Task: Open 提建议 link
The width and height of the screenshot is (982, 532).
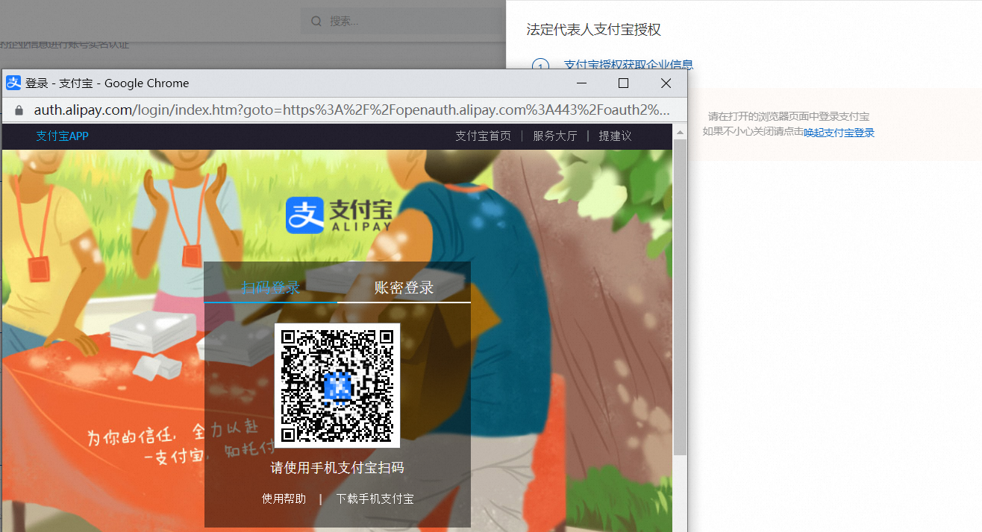Action: [615, 136]
